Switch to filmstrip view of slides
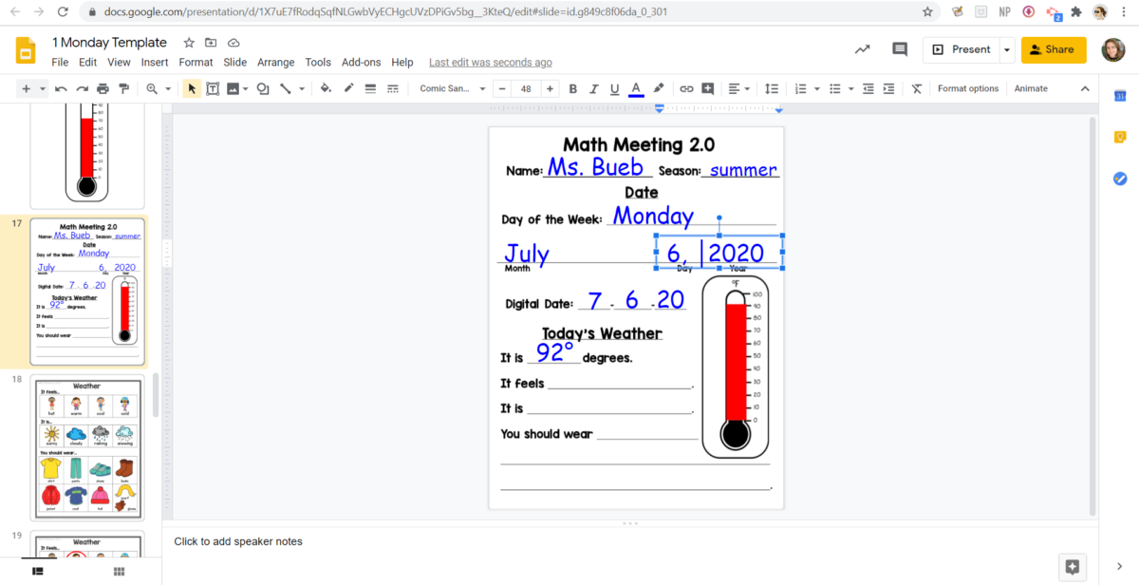 pyautogui.click(x=38, y=571)
